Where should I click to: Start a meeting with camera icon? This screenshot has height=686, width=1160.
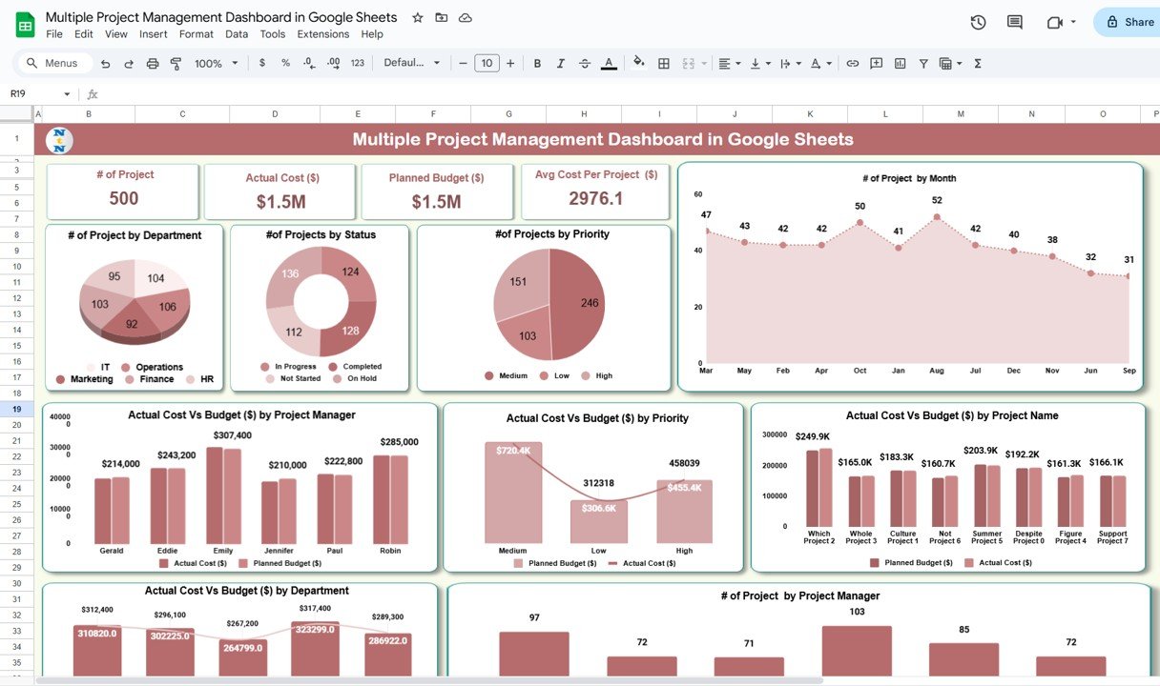click(x=1054, y=23)
